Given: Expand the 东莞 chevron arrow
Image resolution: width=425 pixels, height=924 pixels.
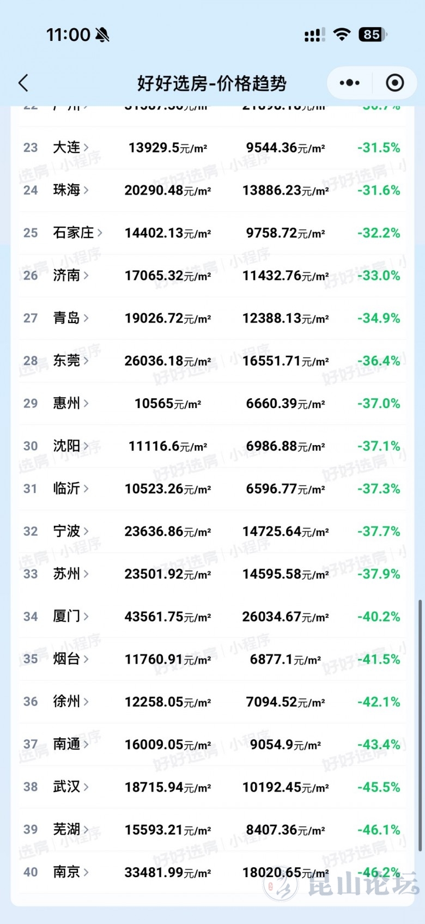Looking at the screenshot, I should pos(86,361).
